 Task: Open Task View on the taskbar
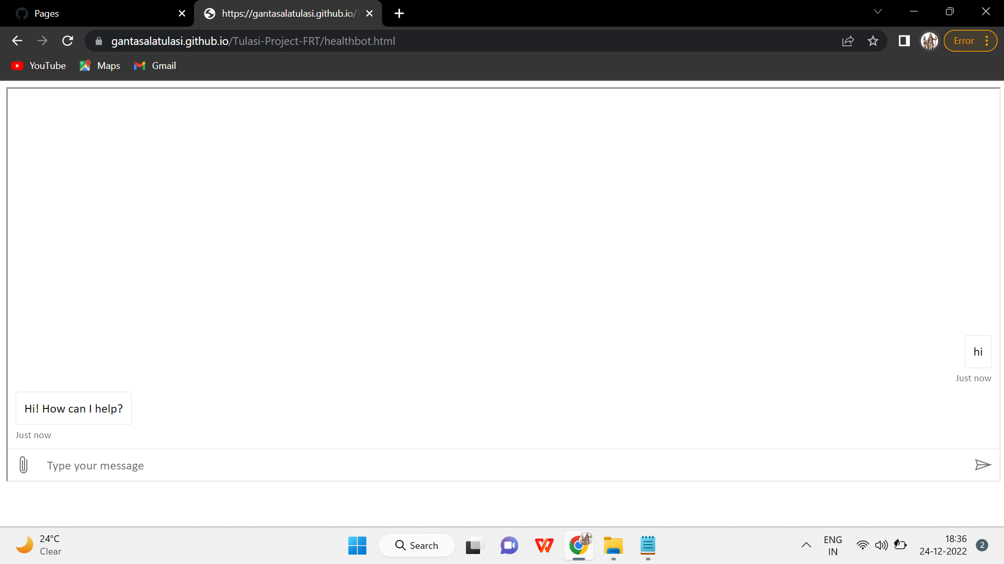click(474, 546)
